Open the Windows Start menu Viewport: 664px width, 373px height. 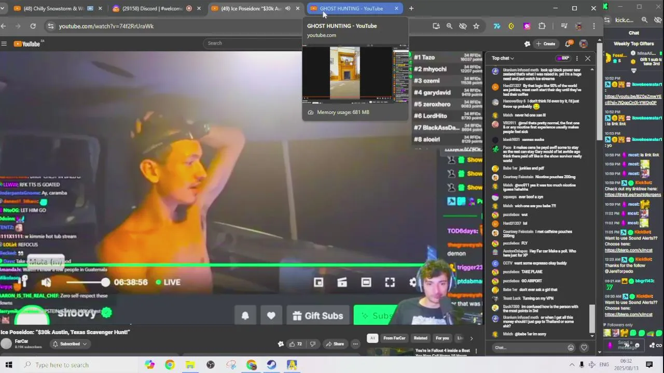pyautogui.click(x=8, y=365)
